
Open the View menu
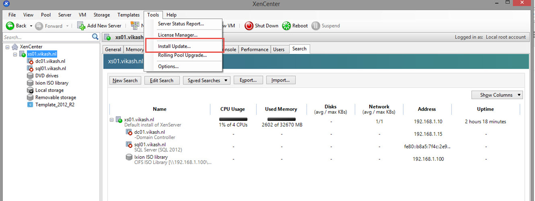[28, 15]
